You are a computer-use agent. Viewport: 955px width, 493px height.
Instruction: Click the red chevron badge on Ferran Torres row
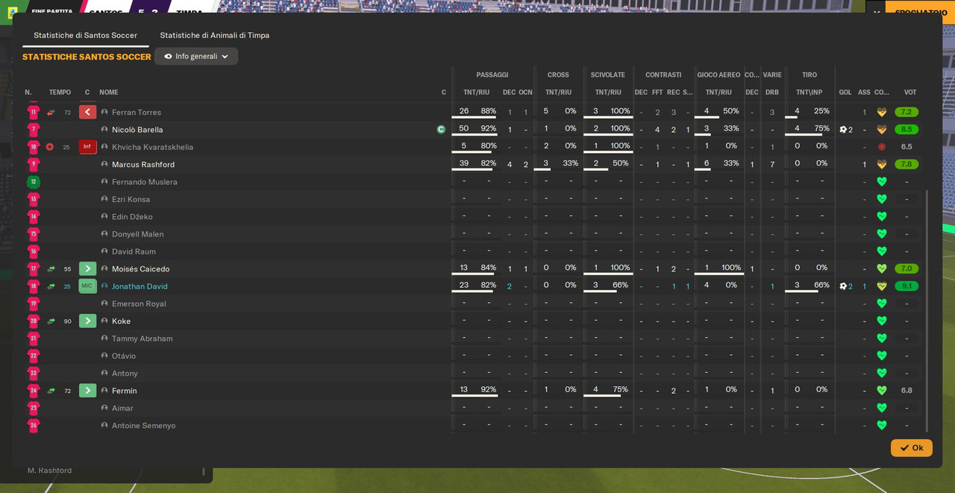tap(87, 112)
